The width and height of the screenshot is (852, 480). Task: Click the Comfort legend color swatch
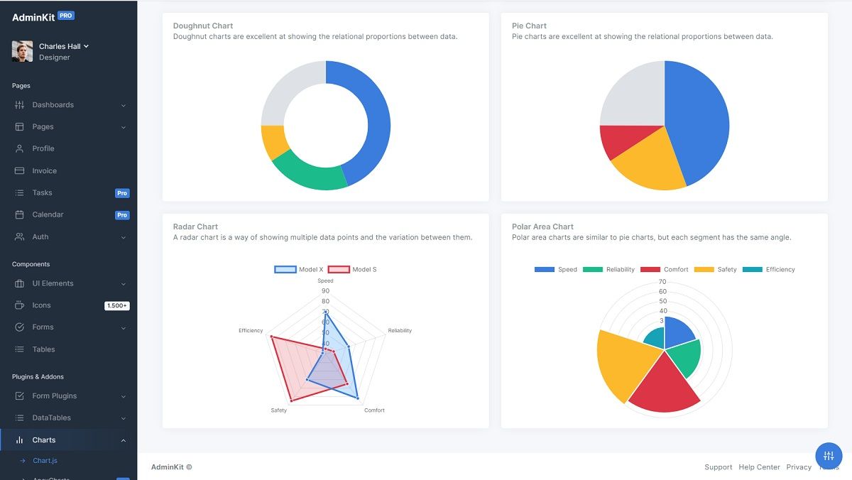pyautogui.click(x=651, y=269)
